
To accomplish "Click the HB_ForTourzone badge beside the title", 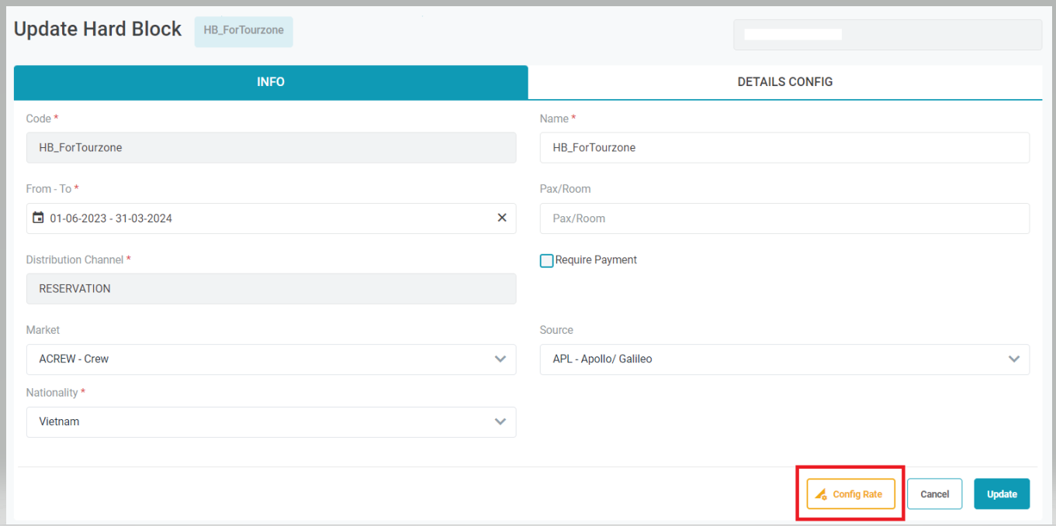I will [x=244, y=31].
